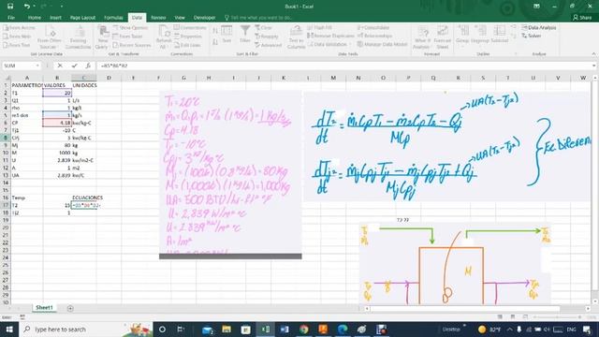The width and height of the screenshot is (599, 337).
Task: Open Forecast Sheet
Action: point(443,37)
